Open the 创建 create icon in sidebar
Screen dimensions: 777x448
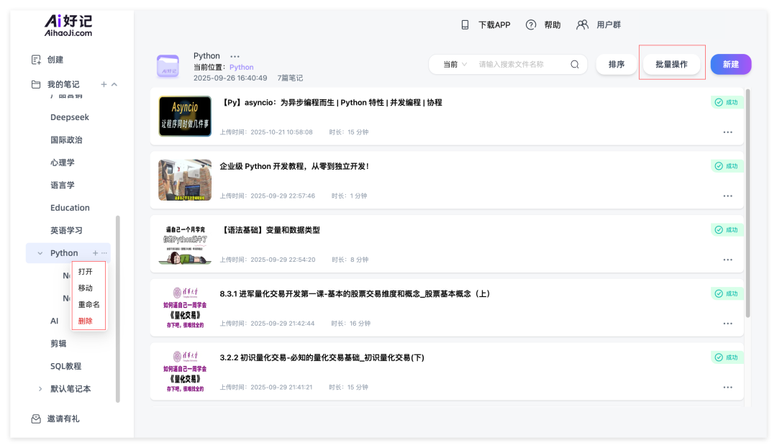pyautogui.click(x=36, y=59)
